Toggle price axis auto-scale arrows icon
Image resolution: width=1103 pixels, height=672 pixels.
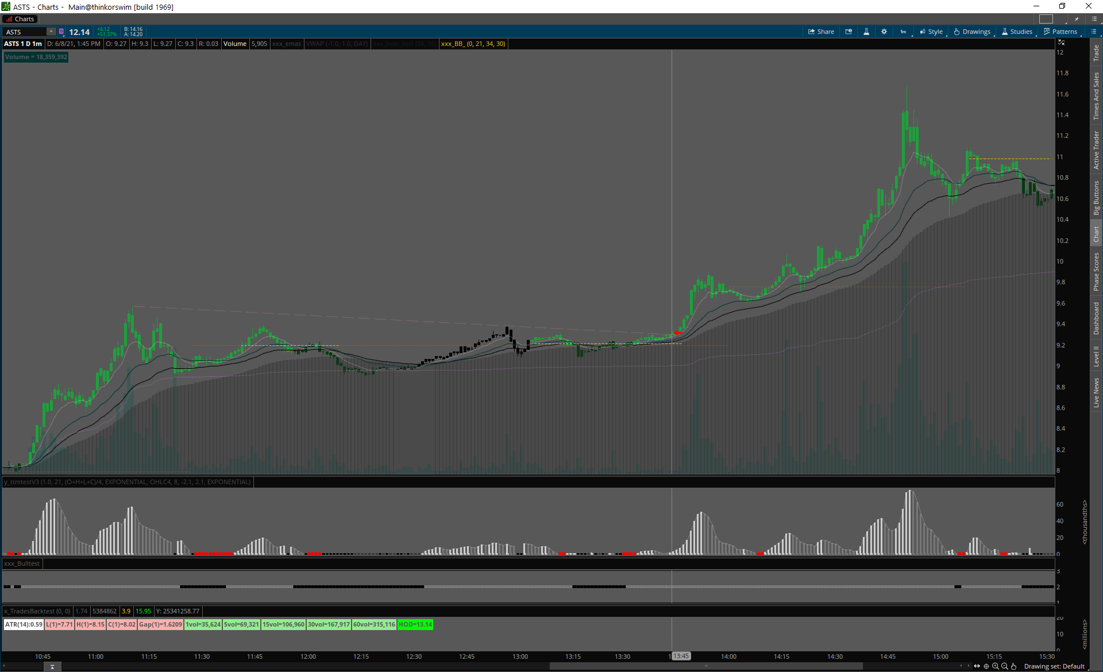tap(1061, 43)
